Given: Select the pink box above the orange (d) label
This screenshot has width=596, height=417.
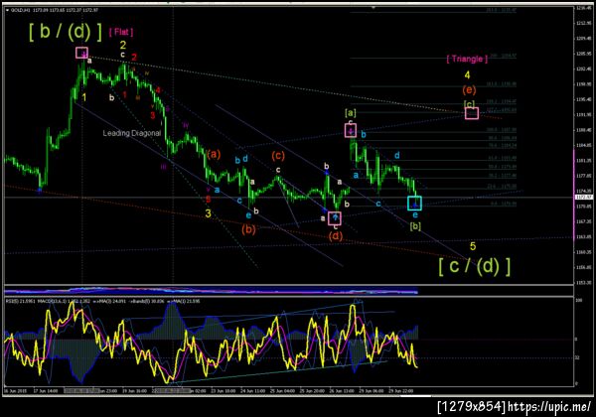Looking at the screenshot, I should coord(335,218).
